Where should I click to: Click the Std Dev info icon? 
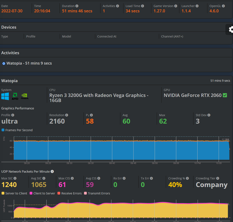(x=209, y=115)
